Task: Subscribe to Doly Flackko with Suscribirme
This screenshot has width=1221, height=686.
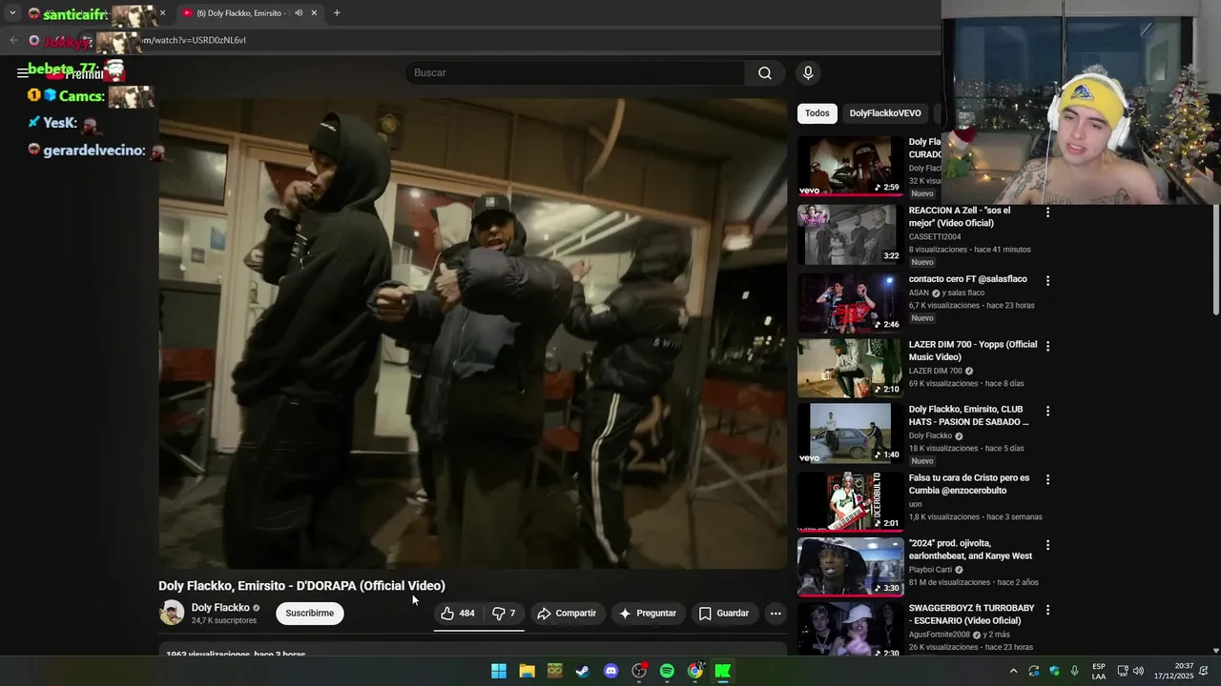Action: pyautogui.click(x=310, y=614)
